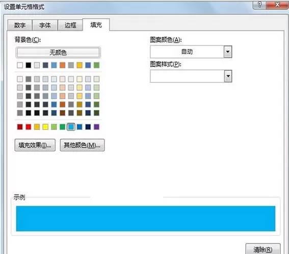Expand the 图案样式 dropdown arrow

point(228,76)
